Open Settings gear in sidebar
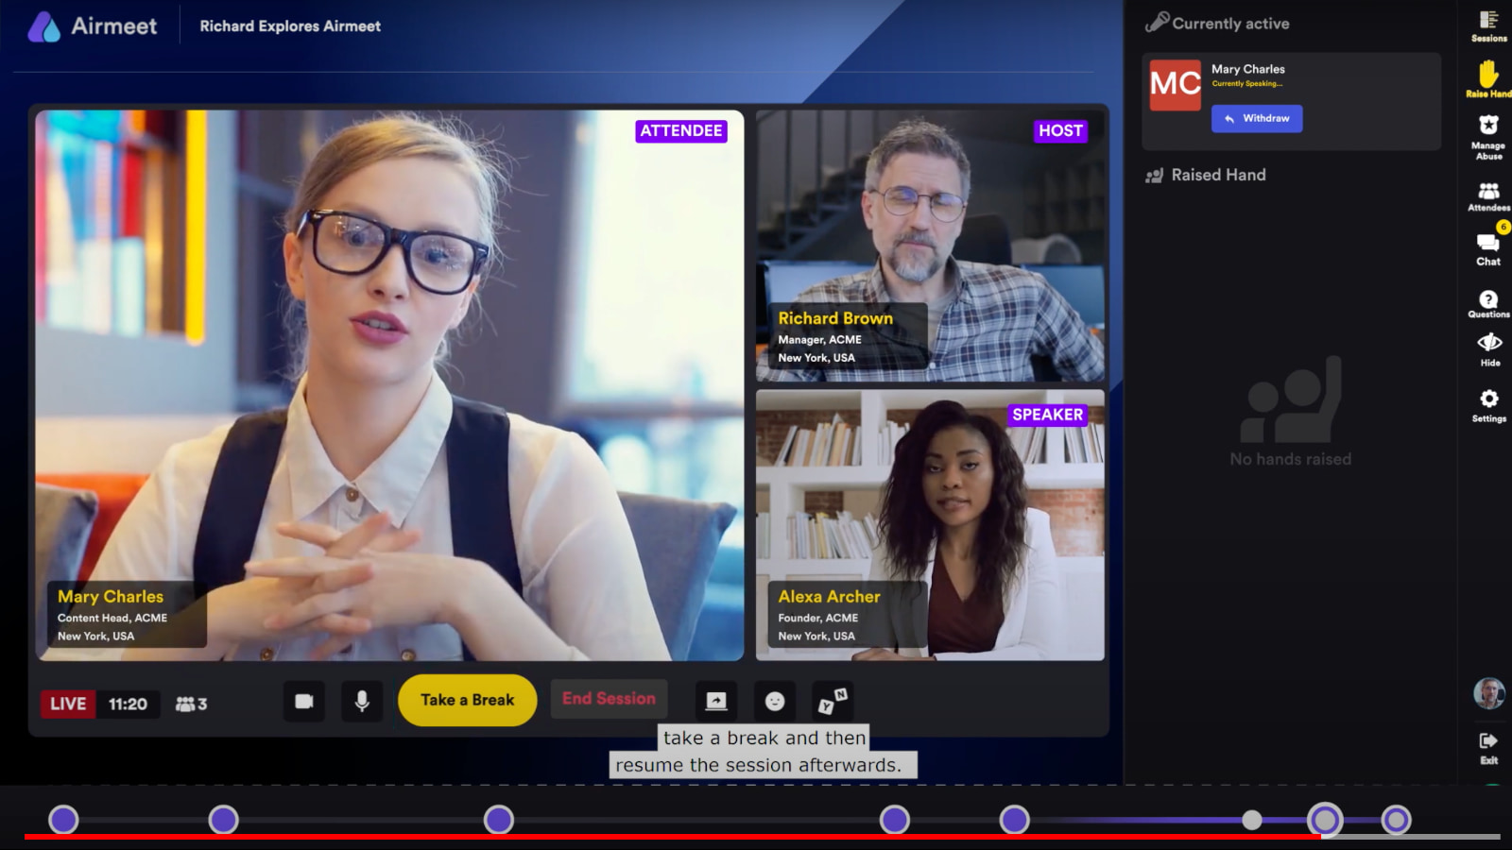 [x=1488, y=405]
